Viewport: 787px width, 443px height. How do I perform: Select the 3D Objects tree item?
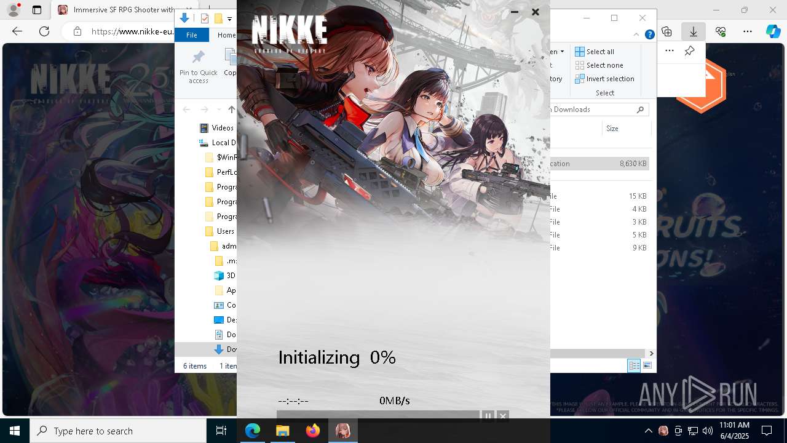[224, 276]
